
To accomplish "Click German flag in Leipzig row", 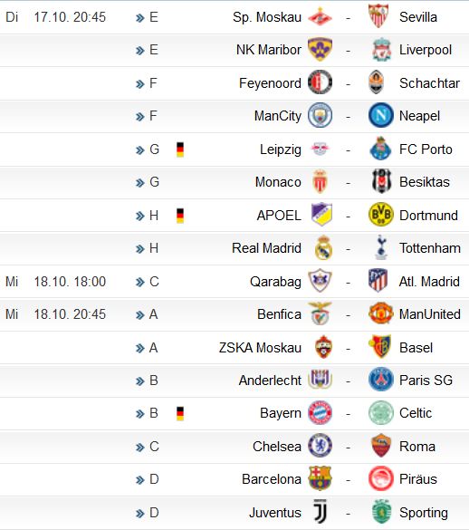I will (180, 149).
